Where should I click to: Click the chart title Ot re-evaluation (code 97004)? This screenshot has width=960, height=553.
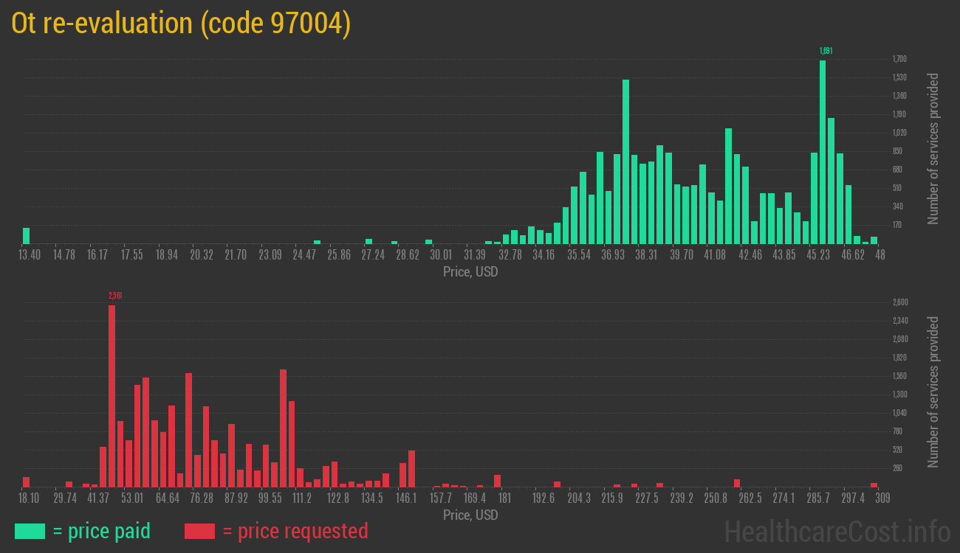point(181,24)
